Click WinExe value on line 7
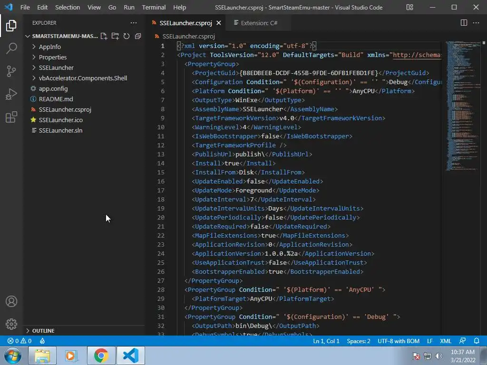This screenshot has width=487, height=365. [247, 100]
